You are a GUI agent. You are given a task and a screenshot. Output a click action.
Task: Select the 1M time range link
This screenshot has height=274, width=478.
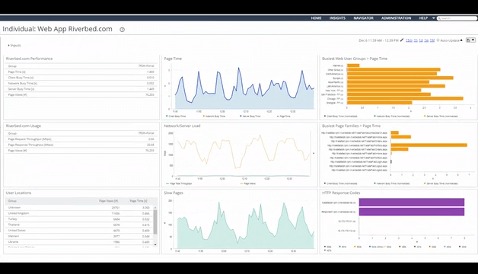[432, 40]
